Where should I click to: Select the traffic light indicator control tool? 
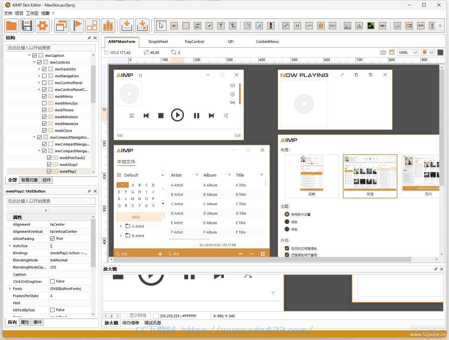pyautogui.click(x=271, y=26)
